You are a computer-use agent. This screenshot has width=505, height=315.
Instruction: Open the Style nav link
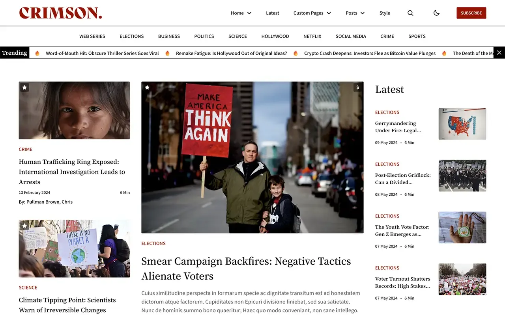385,13
